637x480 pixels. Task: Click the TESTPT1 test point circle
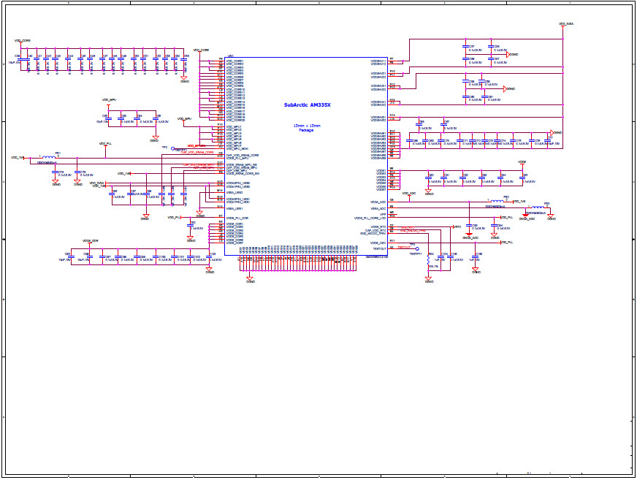tap(417, 248)
